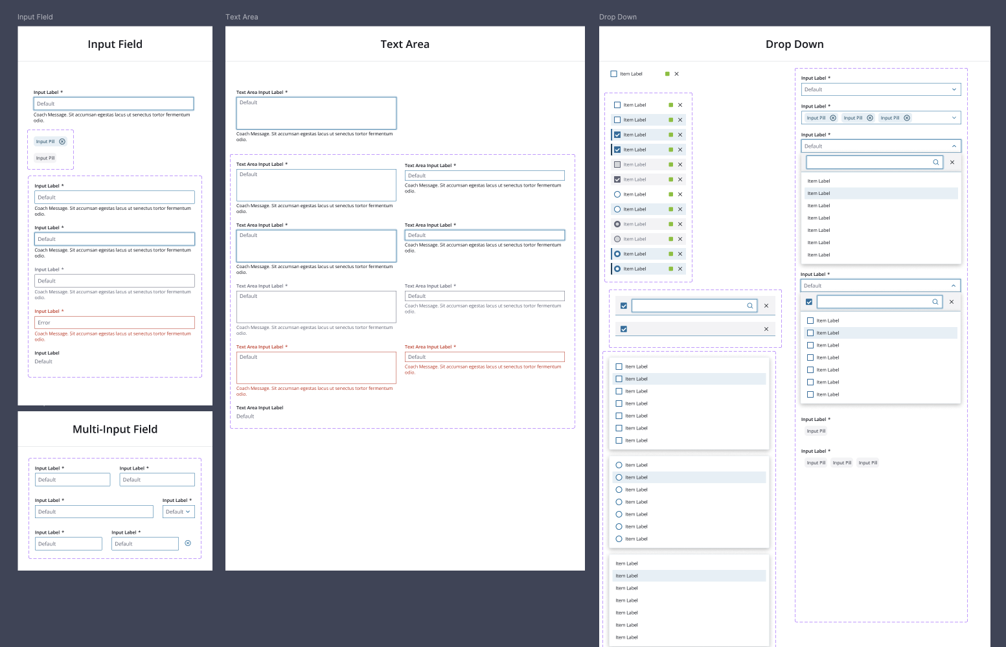Image resolution: width=1006 pixels, height=647 pixels.
Task: Select the 'Text Area' canvas frame label
Action: coord(242,17)
